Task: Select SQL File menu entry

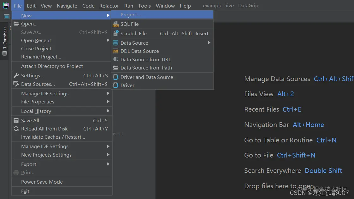Action: pos(162,24)
